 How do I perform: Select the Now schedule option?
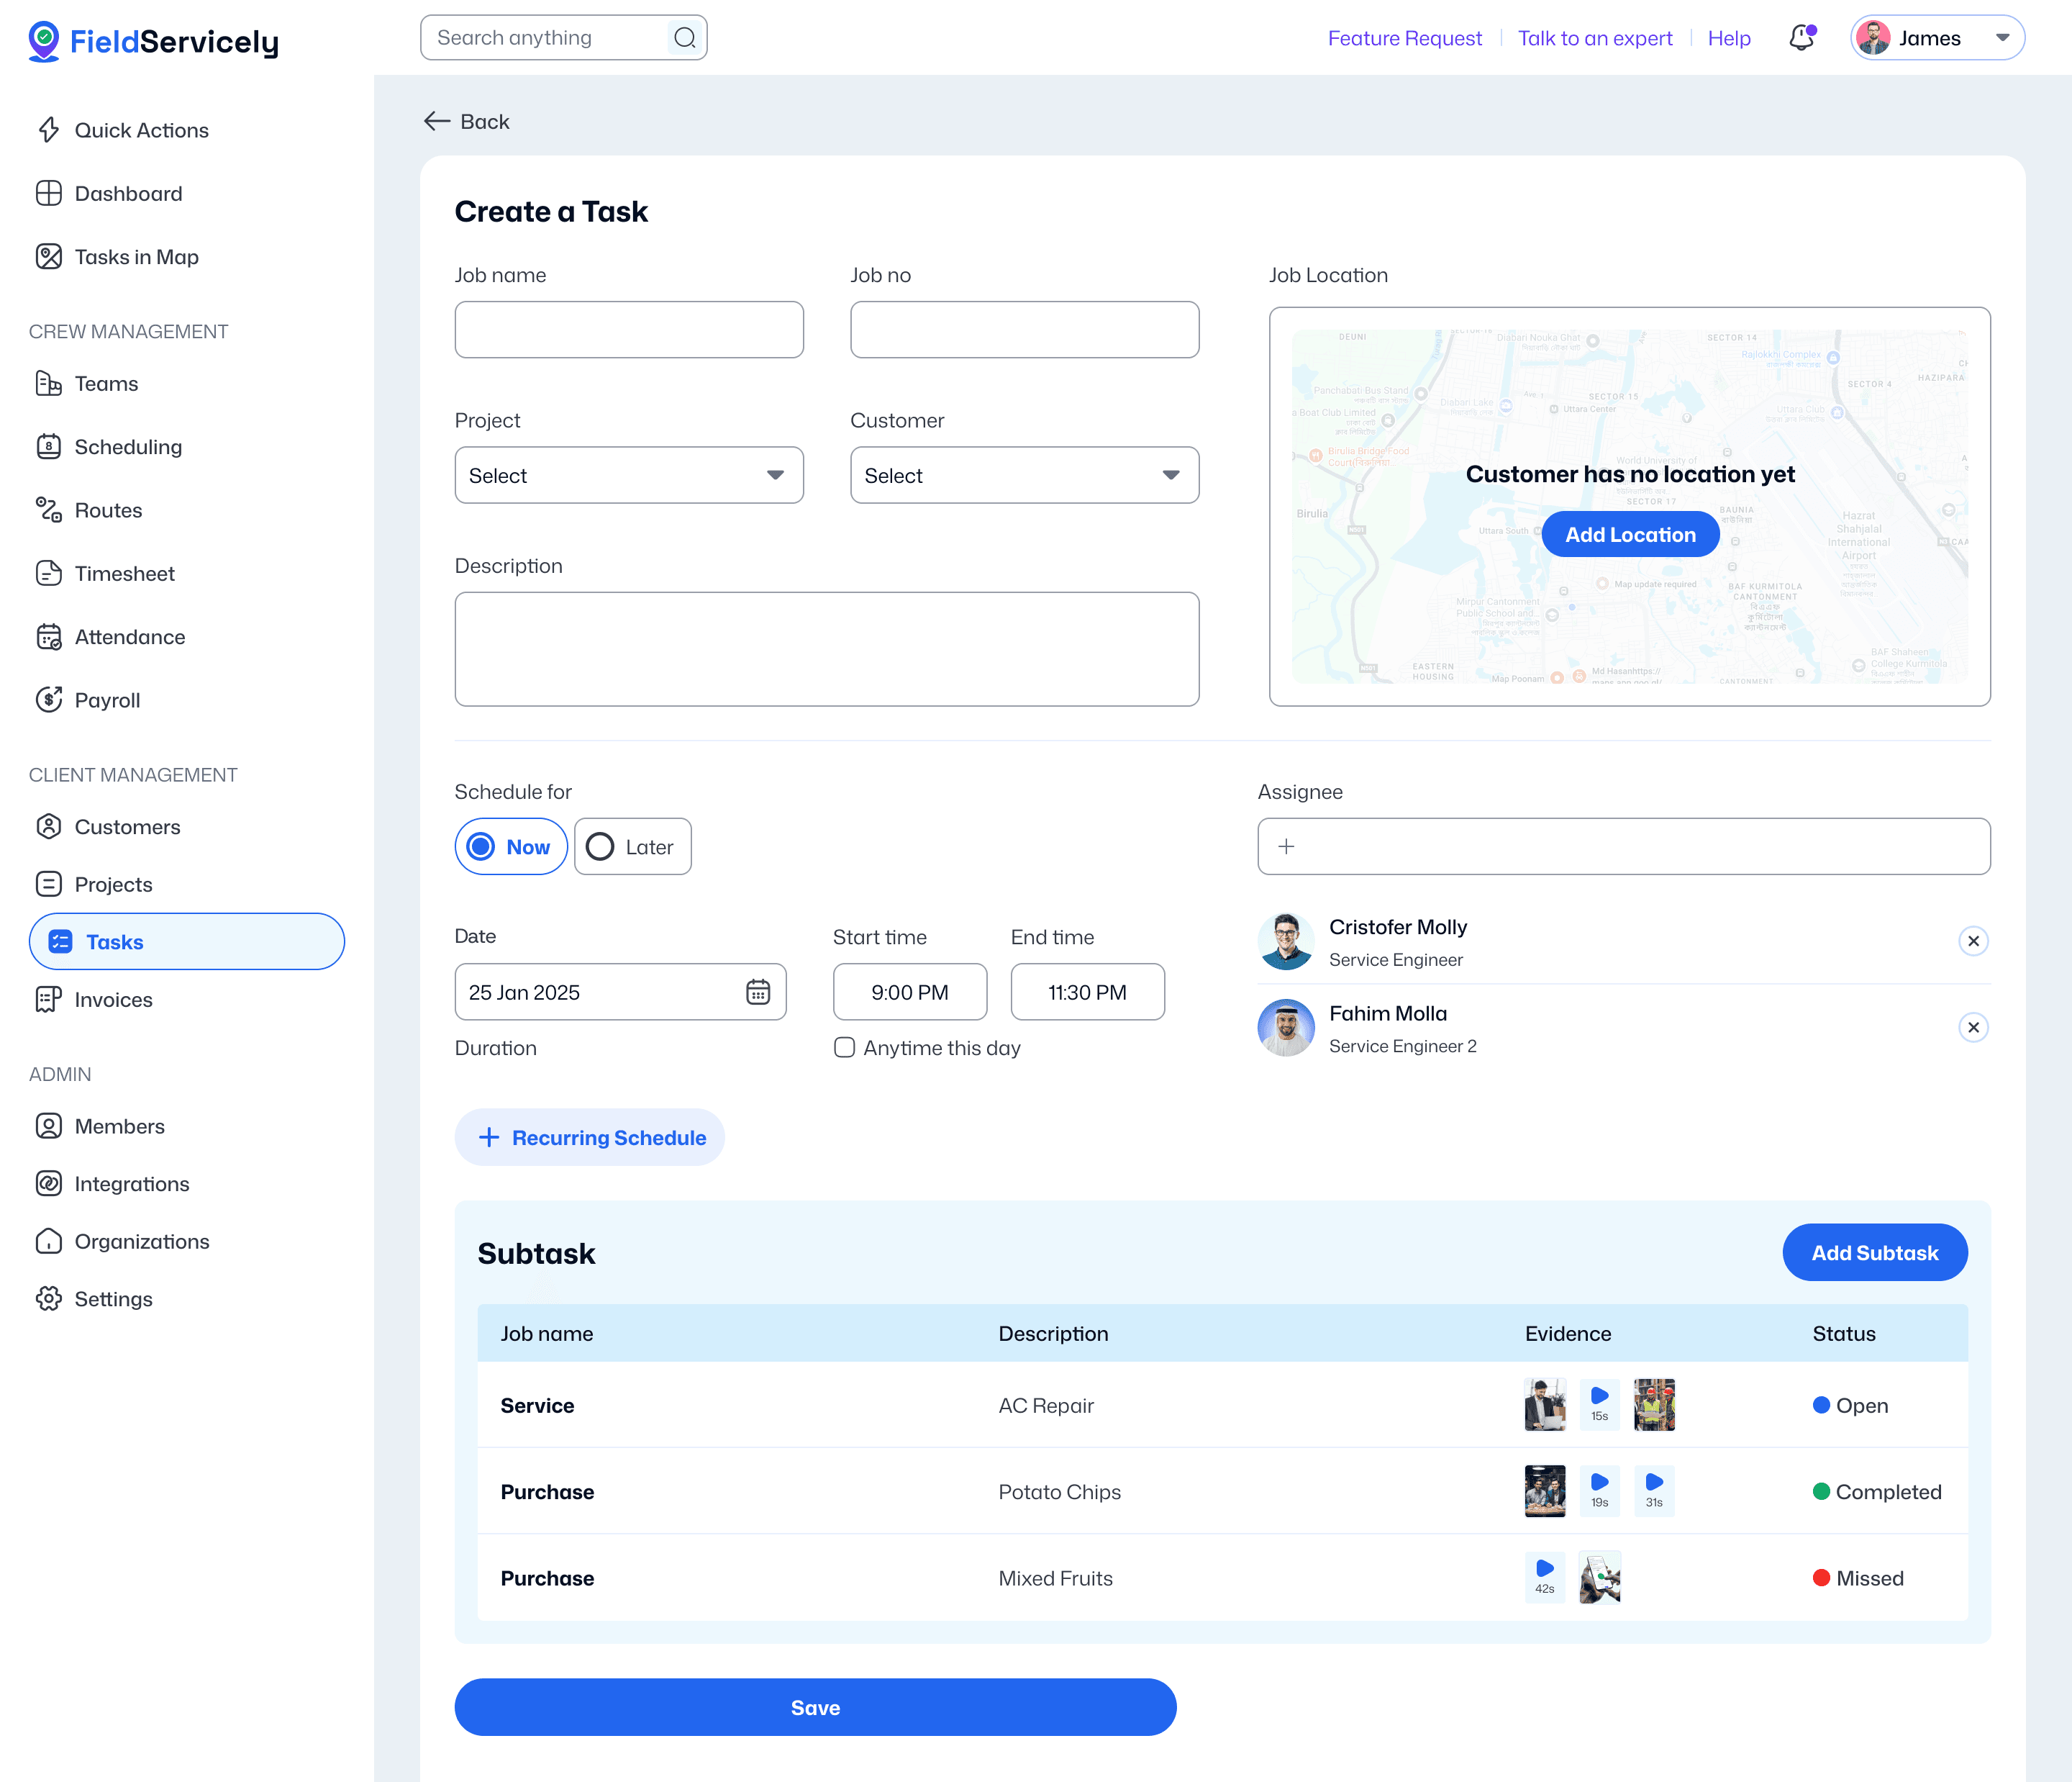pyautogui.click(x=511, y=846)
